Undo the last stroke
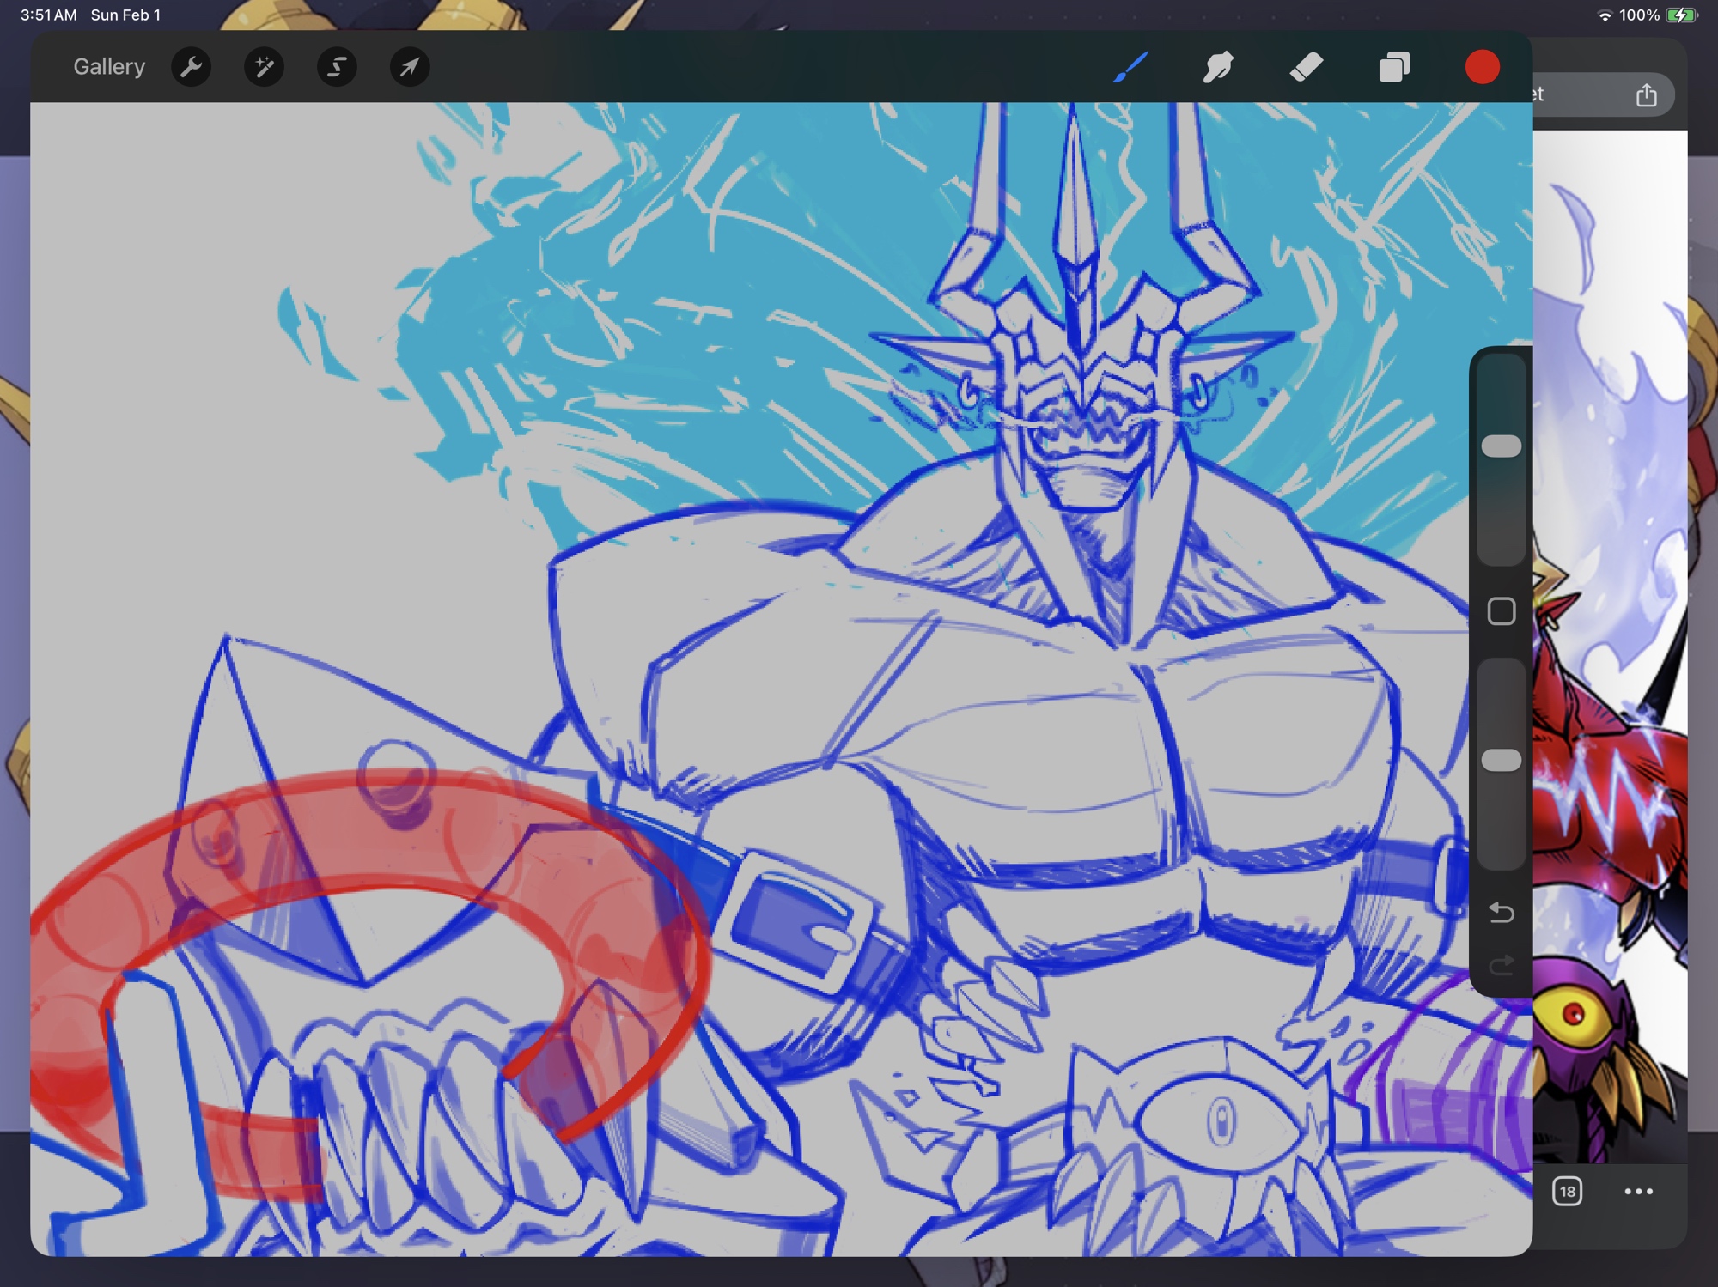1718x1287 pixels. (x=1501, y=912)
